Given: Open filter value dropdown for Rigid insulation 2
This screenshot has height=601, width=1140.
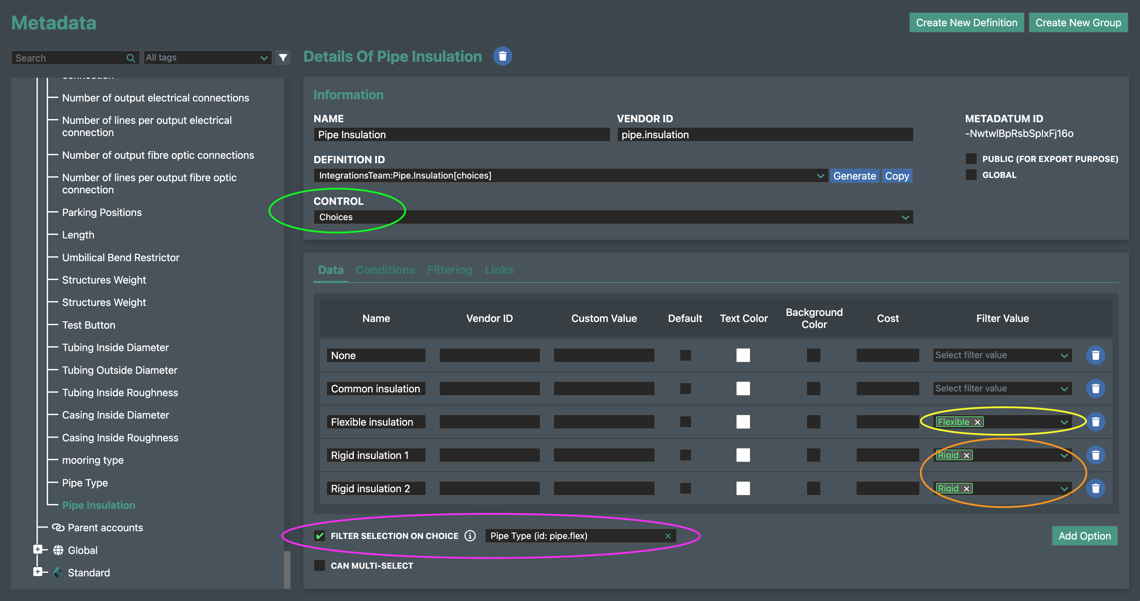Looking at the screenshot, I should [x=1002, y=488].
